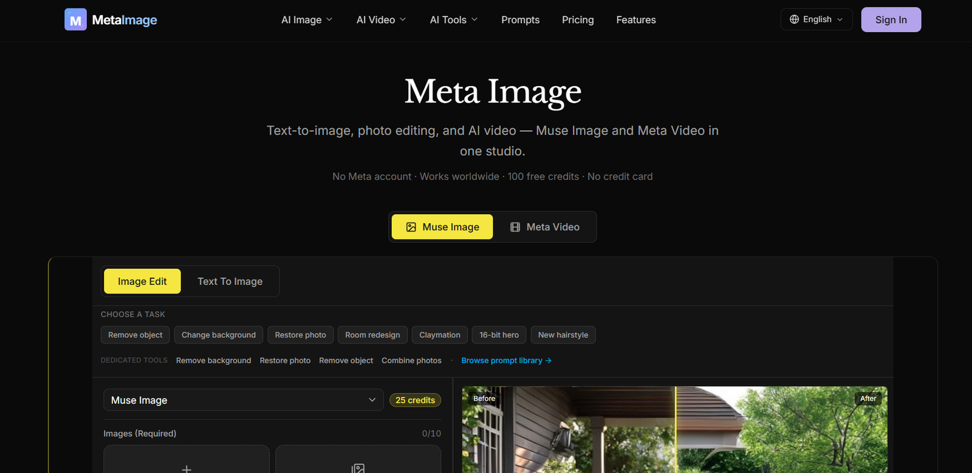The image size is (972, 473).
Task: Open the Remove background dedicated tool
Action: coord(214,360)
